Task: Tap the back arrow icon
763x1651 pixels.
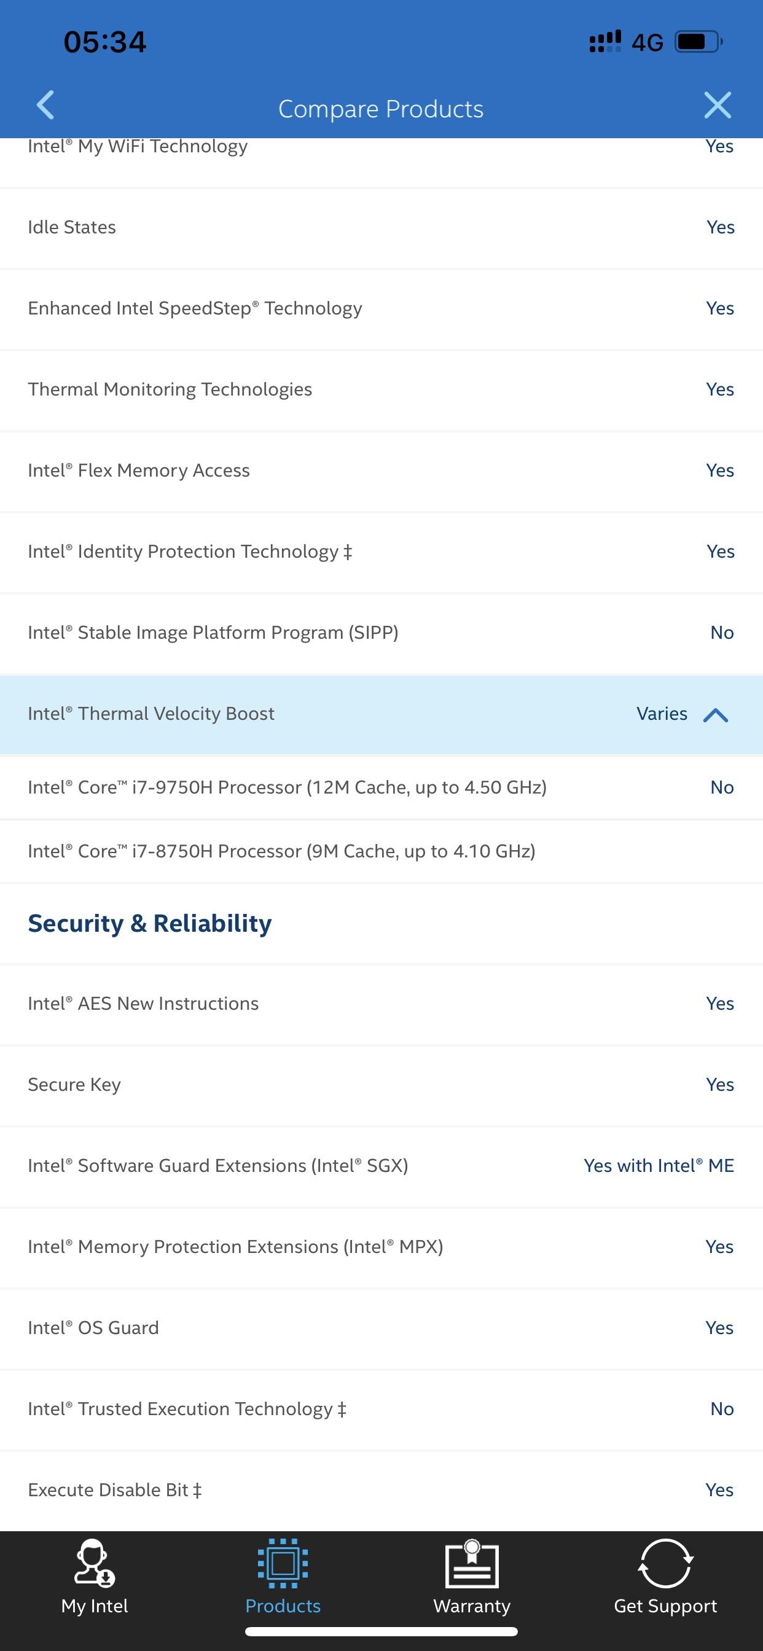Action: tap(45, 105)
